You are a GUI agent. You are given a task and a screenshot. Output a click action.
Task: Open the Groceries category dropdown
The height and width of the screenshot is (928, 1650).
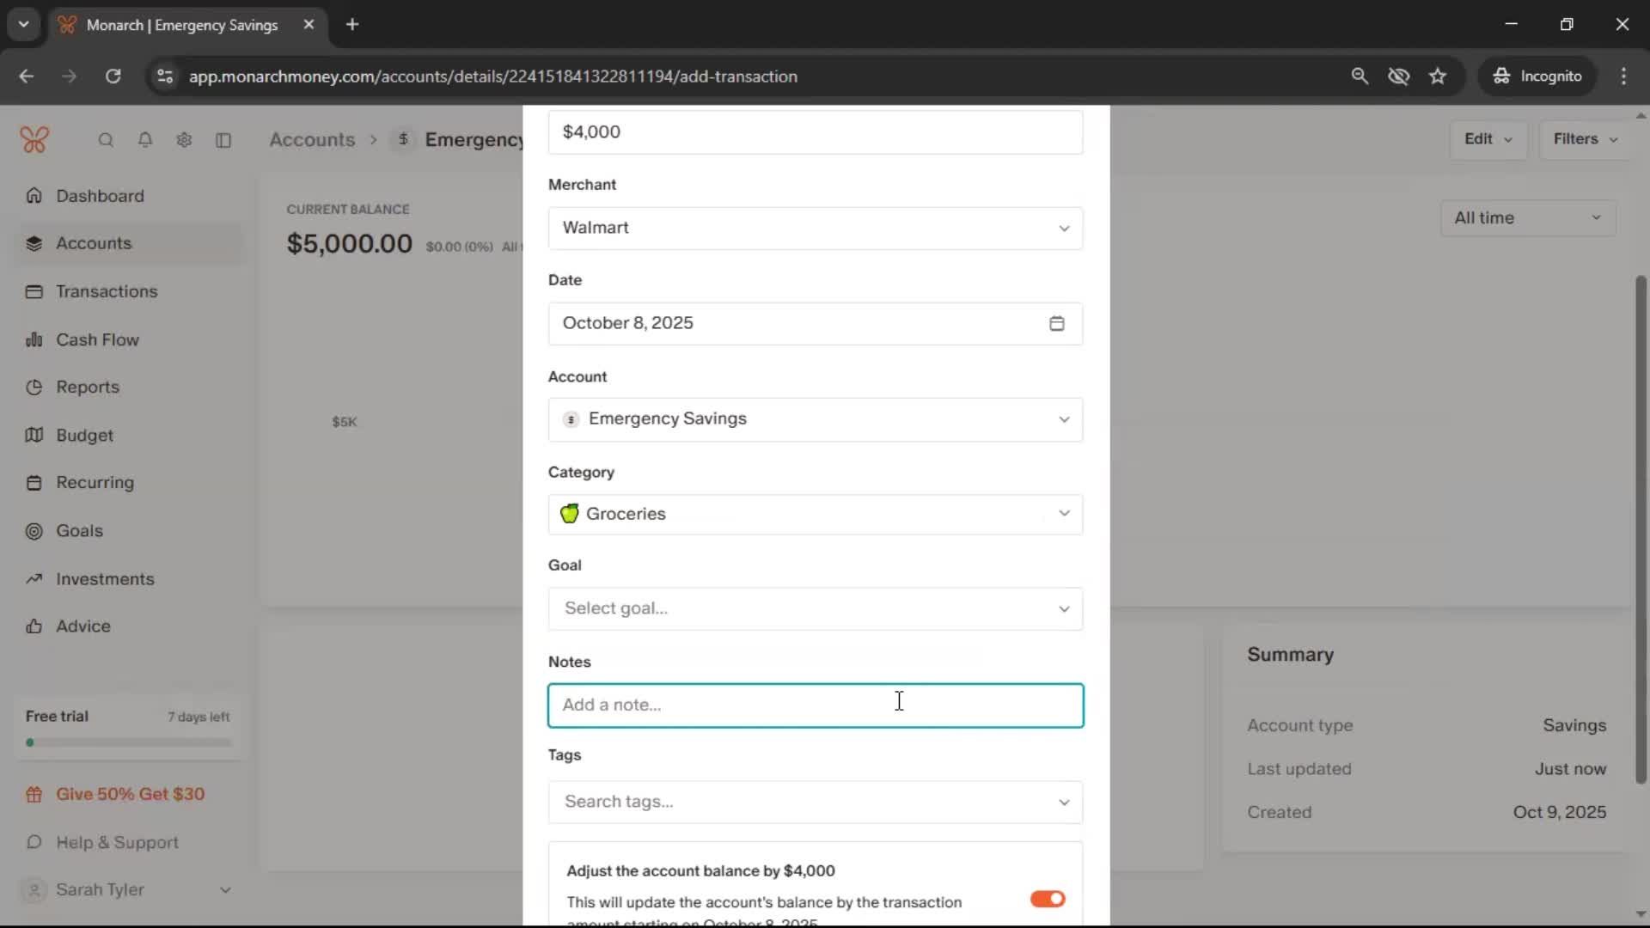tap(815, 514)
